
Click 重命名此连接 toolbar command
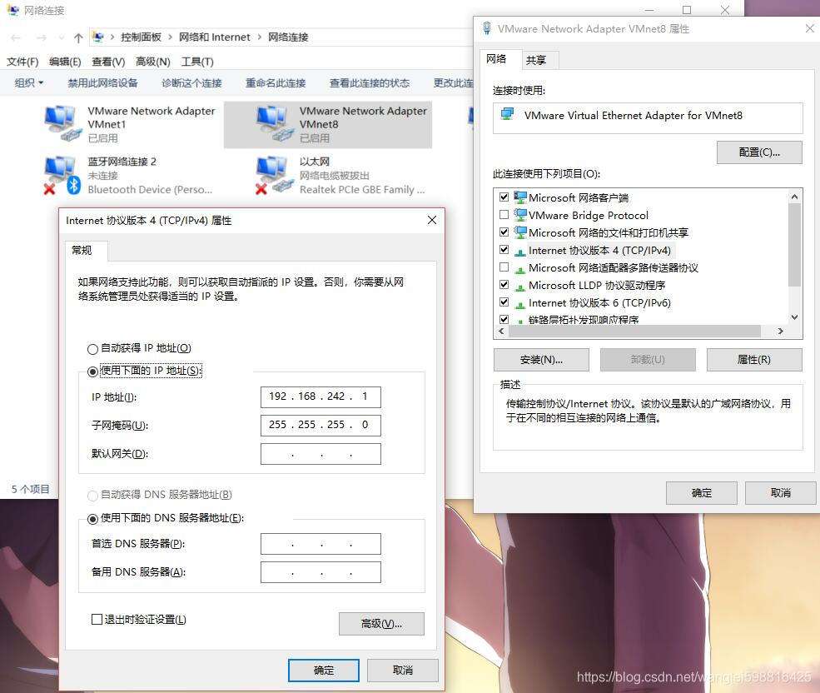[x=276, y=82]
